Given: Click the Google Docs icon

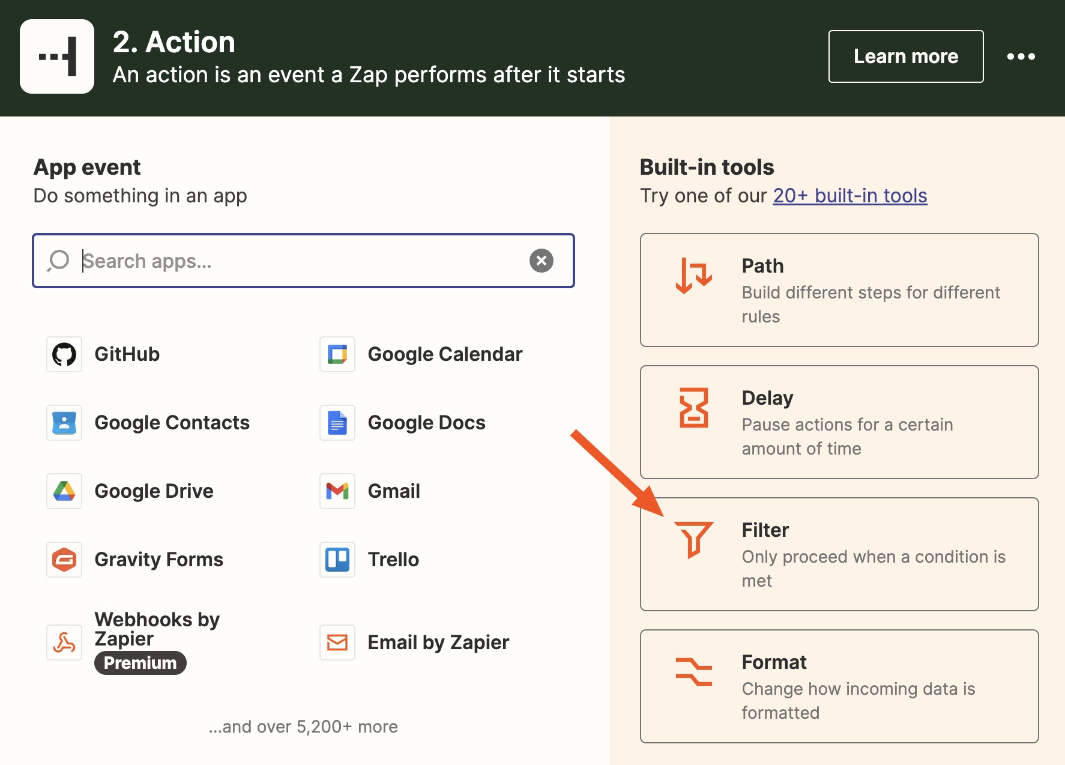Looking at the screenshot, I should (x=337, y=423).
